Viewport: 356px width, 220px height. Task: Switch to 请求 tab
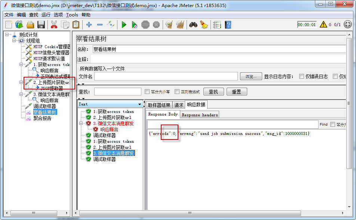point(179,105)
